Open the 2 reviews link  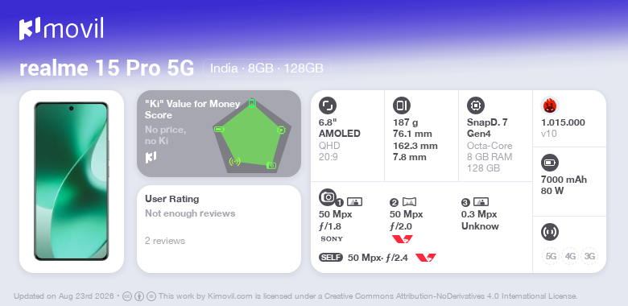(165, 241)
